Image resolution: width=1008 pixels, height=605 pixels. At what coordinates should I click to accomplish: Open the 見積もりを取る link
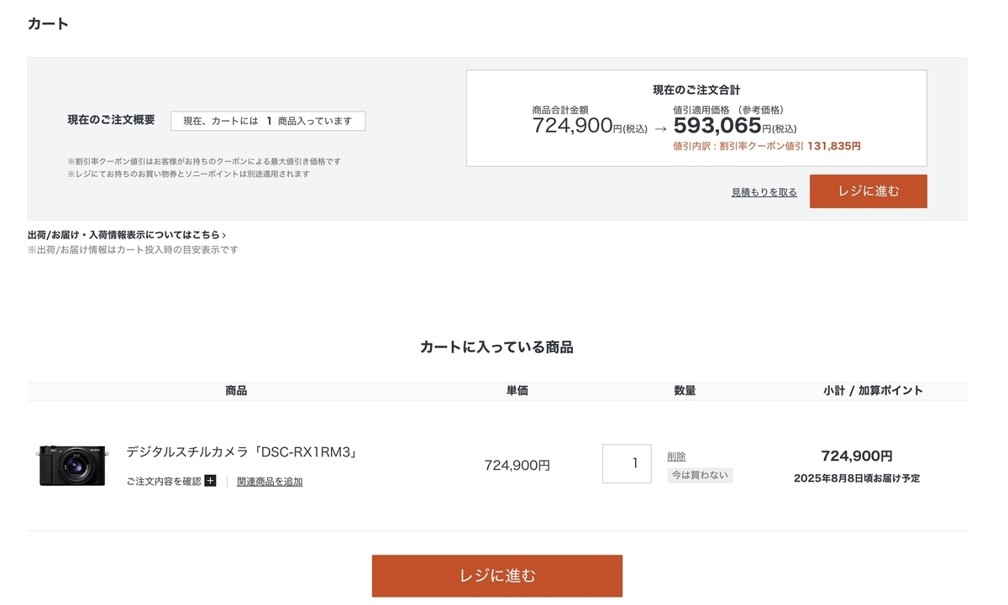click(764, 192)
